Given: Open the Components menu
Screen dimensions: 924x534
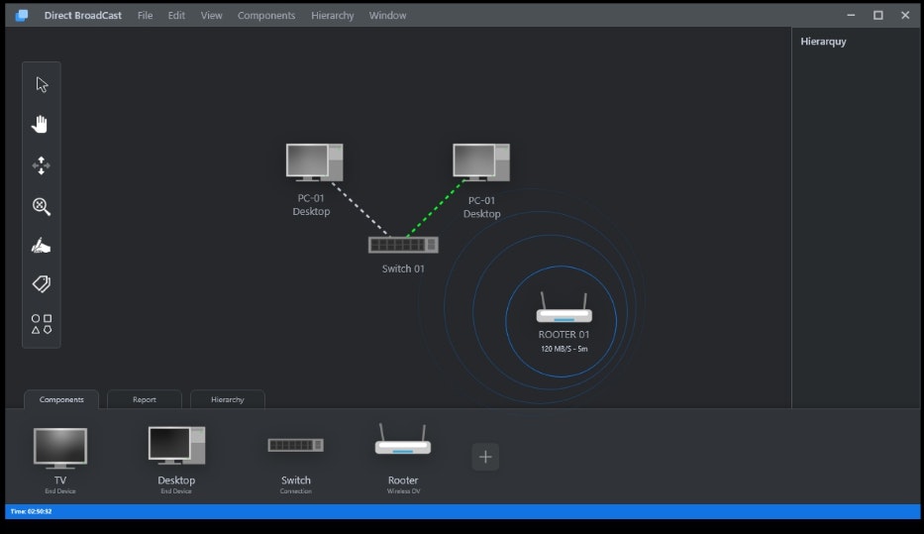Looking at the screenshot, I should (x=266, y=15).
